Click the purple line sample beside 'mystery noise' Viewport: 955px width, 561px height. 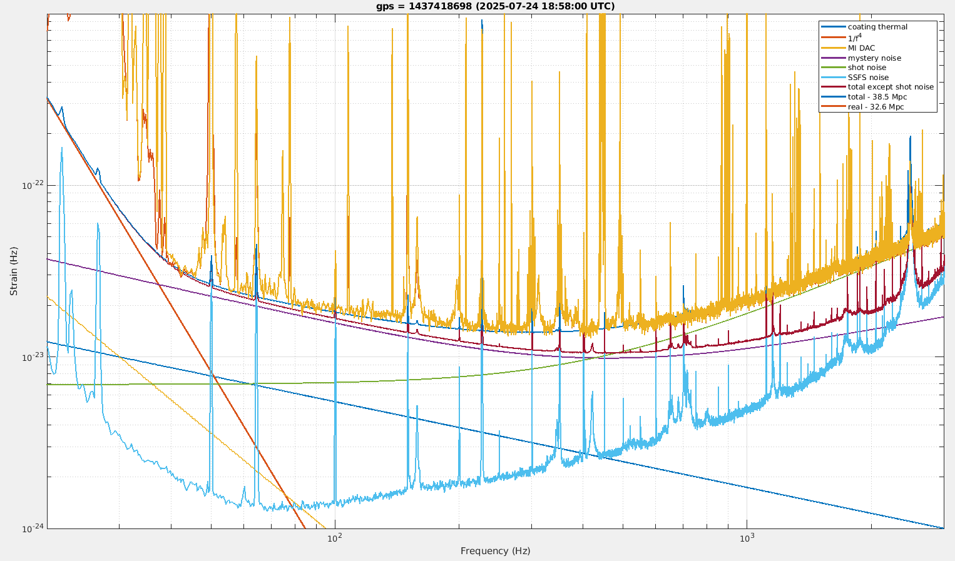(x=833, y=58)
